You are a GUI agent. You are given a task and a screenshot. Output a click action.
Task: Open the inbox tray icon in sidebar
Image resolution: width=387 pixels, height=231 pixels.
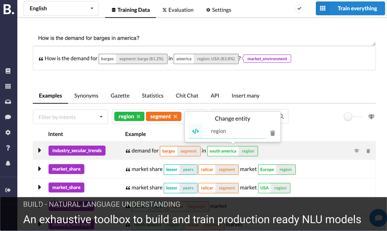click(8, 102)
